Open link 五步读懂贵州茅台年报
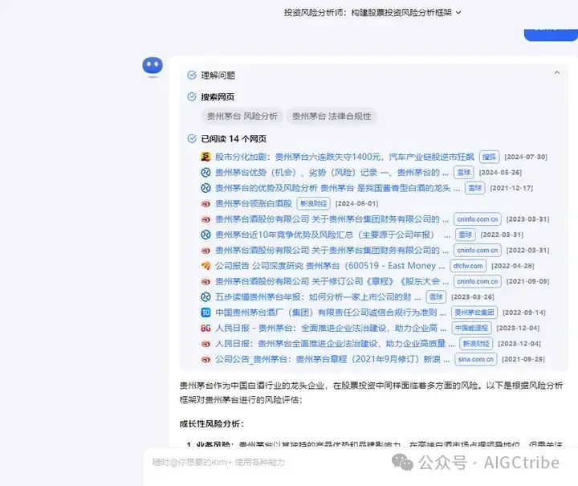Image resolution: width=578 pixels, height=486 pixels. click(318, 297)
